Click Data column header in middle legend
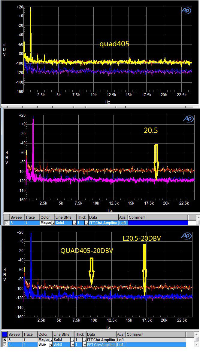Screen dimensions: 200x361 click(103, 217)
